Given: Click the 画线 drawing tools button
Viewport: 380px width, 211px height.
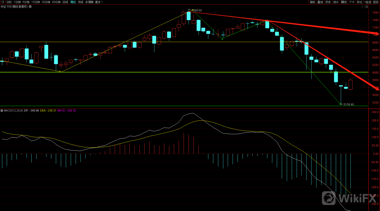Looking at the screenshot, I should click(344, 2).
